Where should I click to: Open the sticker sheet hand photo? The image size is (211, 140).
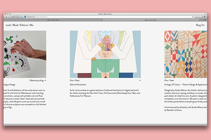click(25, 54)
